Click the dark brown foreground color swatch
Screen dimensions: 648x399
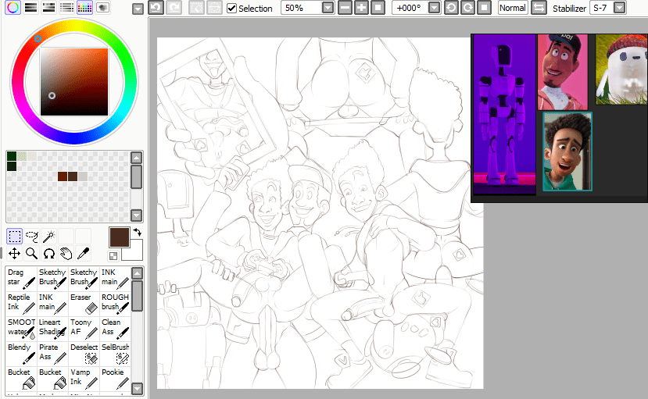(120, 237)
